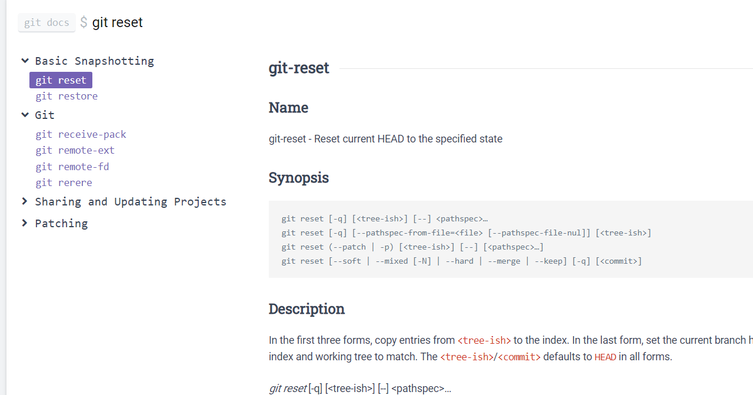Click the Name section heading
The height and width of the screenshot is (395, 753).
point(288,108)
